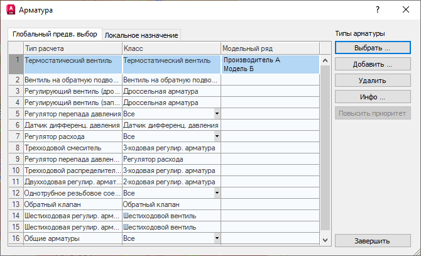Select the Трехходовой смеситель row
421x256 pixels.
[73, 148]
